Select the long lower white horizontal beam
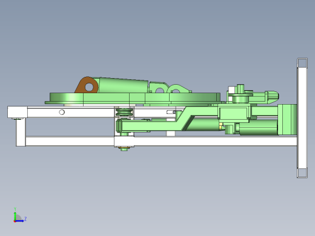Viewport: 315px width, 236px height. point(156,141)
